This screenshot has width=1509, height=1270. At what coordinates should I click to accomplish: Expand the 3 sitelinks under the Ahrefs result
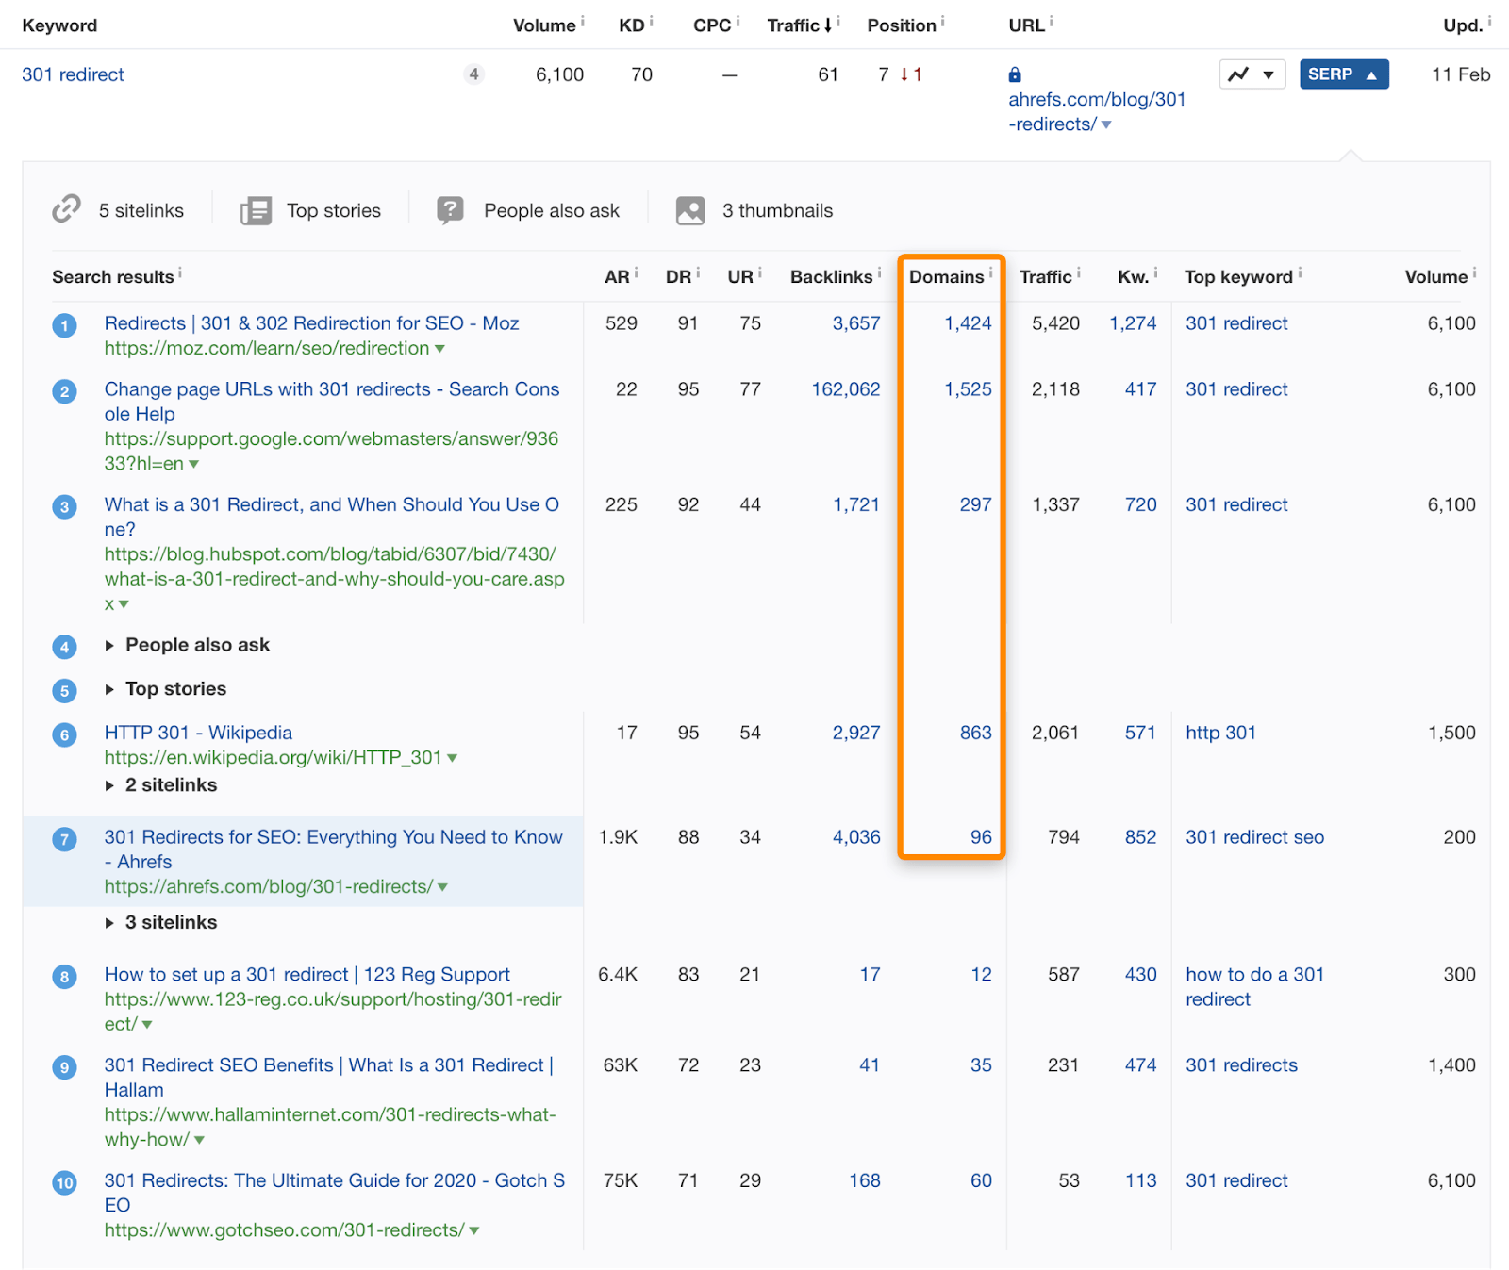click(111, 922)
